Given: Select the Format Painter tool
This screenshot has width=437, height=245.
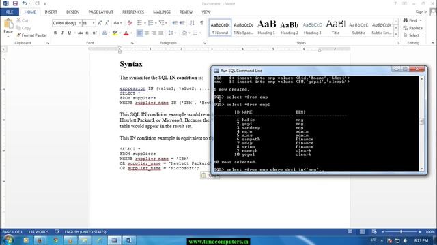Looking at the screenshot, I should point(31,35).
